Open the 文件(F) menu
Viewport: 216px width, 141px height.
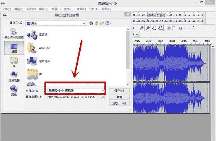6,9
